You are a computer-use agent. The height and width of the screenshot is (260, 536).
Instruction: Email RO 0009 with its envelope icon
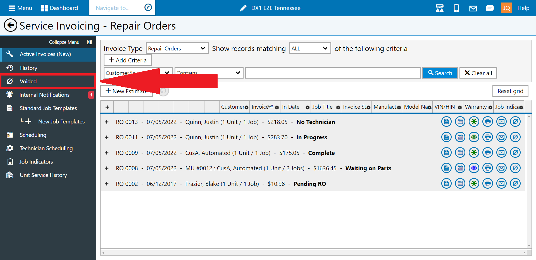[502, 152]
